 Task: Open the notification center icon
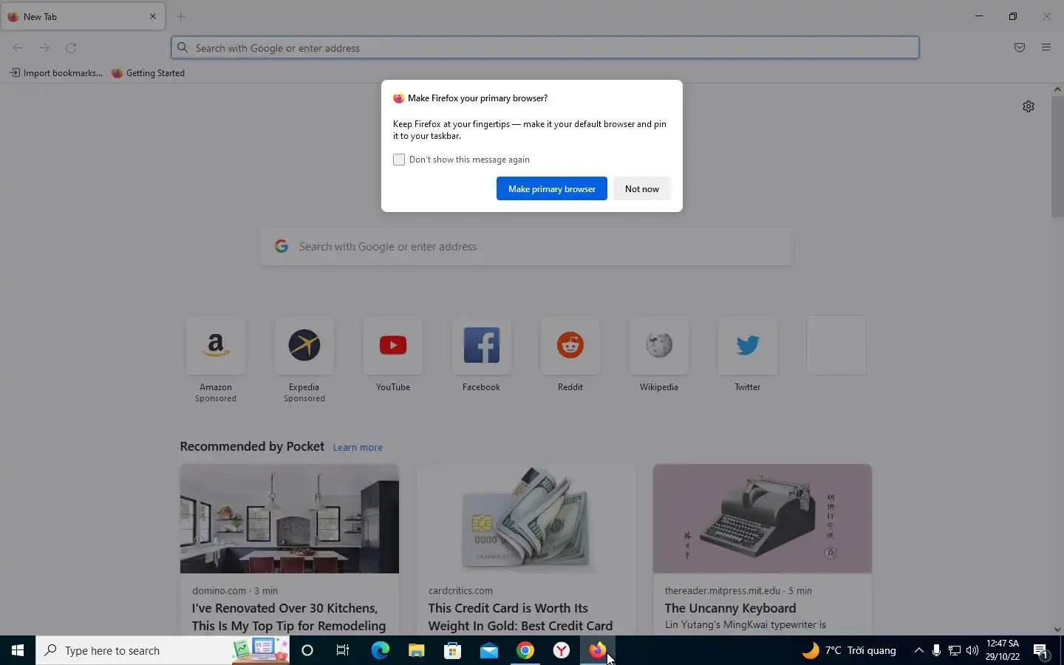pyautogui.click(x=1041, y=650)
